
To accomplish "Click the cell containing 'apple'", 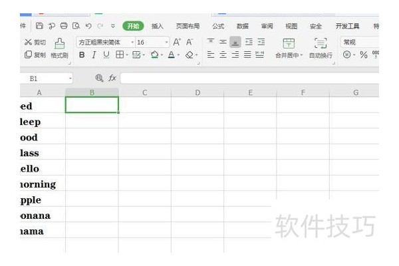I will (43, 199).
